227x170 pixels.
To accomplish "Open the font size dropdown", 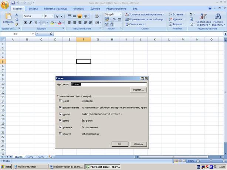I will pyautogui.click(x=52, y=16).
